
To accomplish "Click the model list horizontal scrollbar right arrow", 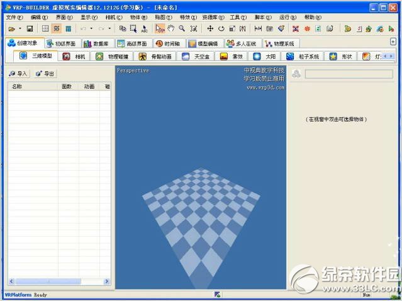I will coord(107,281).
